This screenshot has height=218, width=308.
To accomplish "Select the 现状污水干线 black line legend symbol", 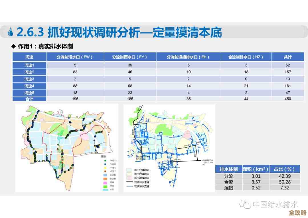I will click(129, 182).
